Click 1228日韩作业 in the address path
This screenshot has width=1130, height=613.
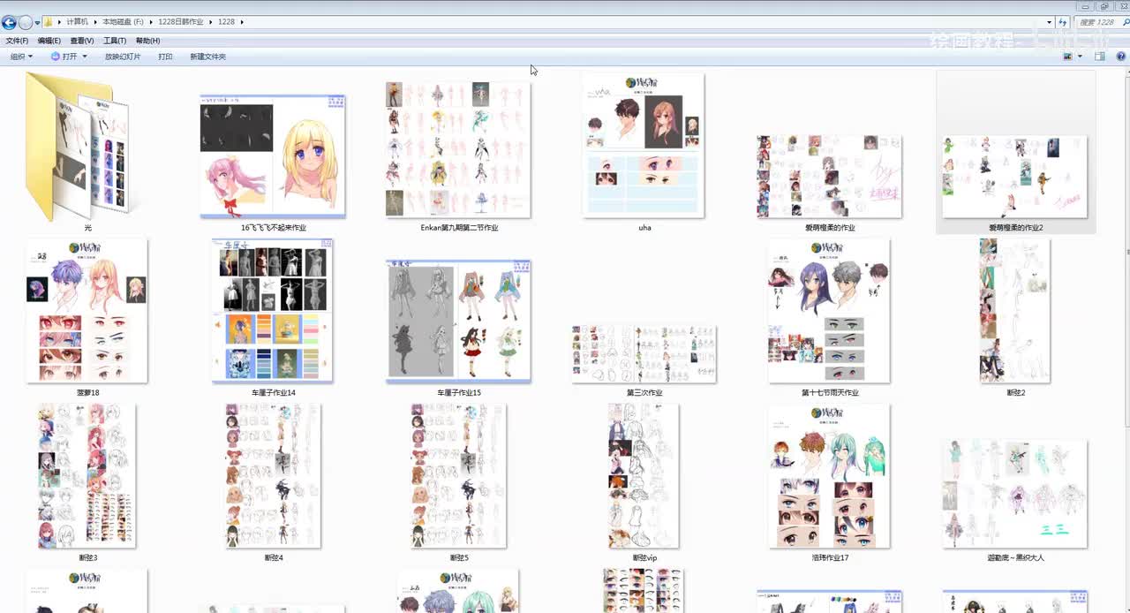183,22
